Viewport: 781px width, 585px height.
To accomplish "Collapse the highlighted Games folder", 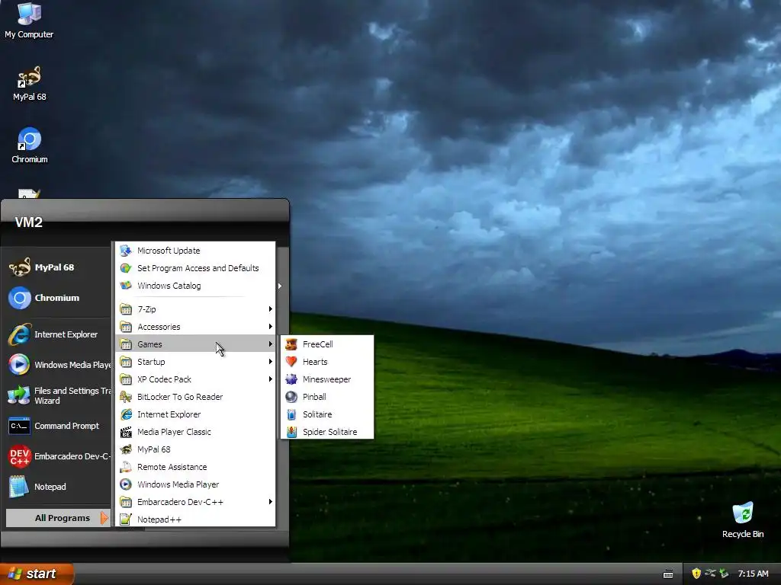I will point(195,344).
